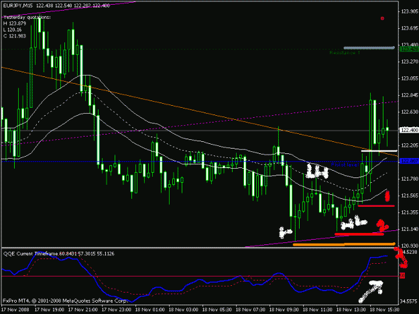The width and height of the screenshot is (419, 314).
Task: Click the "18 Nov 13:30" time axis label
Action: point(351,310)
